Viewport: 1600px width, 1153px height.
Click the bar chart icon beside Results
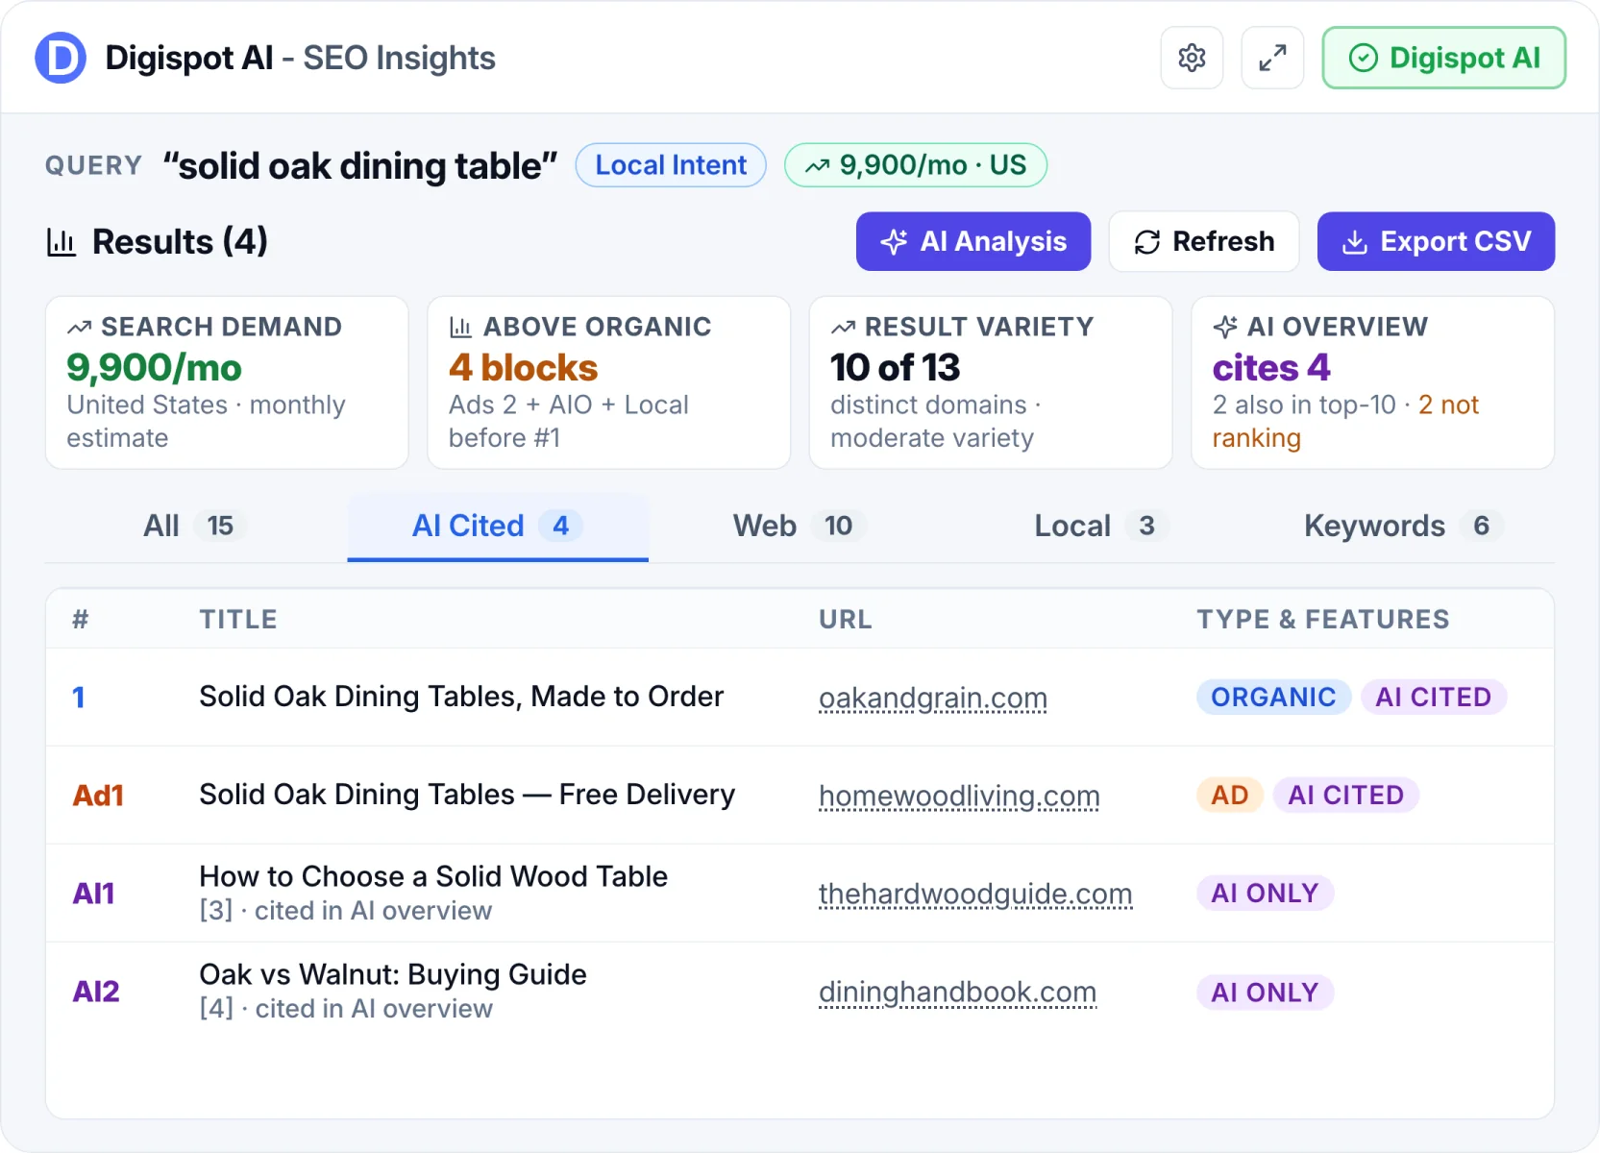click(62, 242)
